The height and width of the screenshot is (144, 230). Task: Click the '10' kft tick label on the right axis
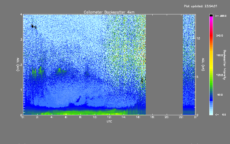coord(198,38)
